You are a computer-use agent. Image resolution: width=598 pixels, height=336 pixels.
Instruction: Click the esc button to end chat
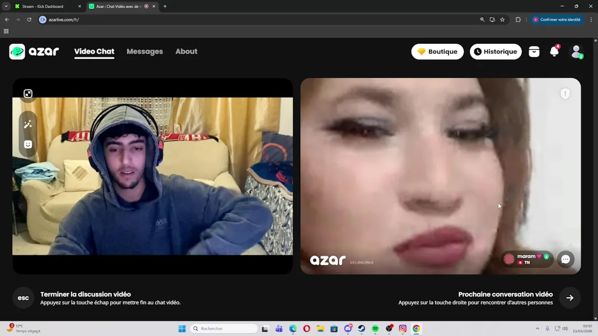click(x=23, y=298)
